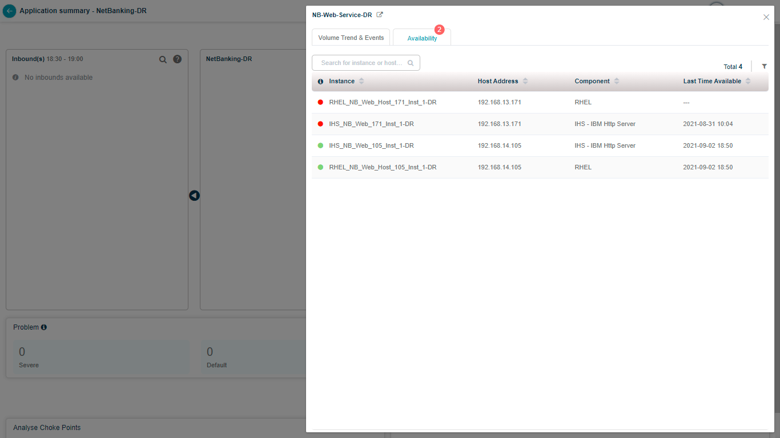Sort table by Component column
780x438 pixels.
click(x=617, y=82)
